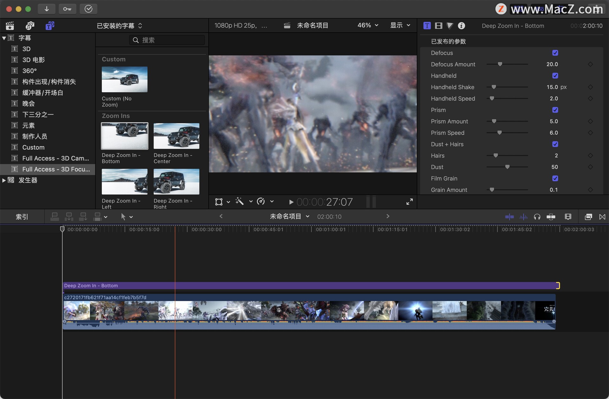The height and width of the screenshot is (399, 609).
Task: Click the import media arrow button
Action: [x=46, y=9]
